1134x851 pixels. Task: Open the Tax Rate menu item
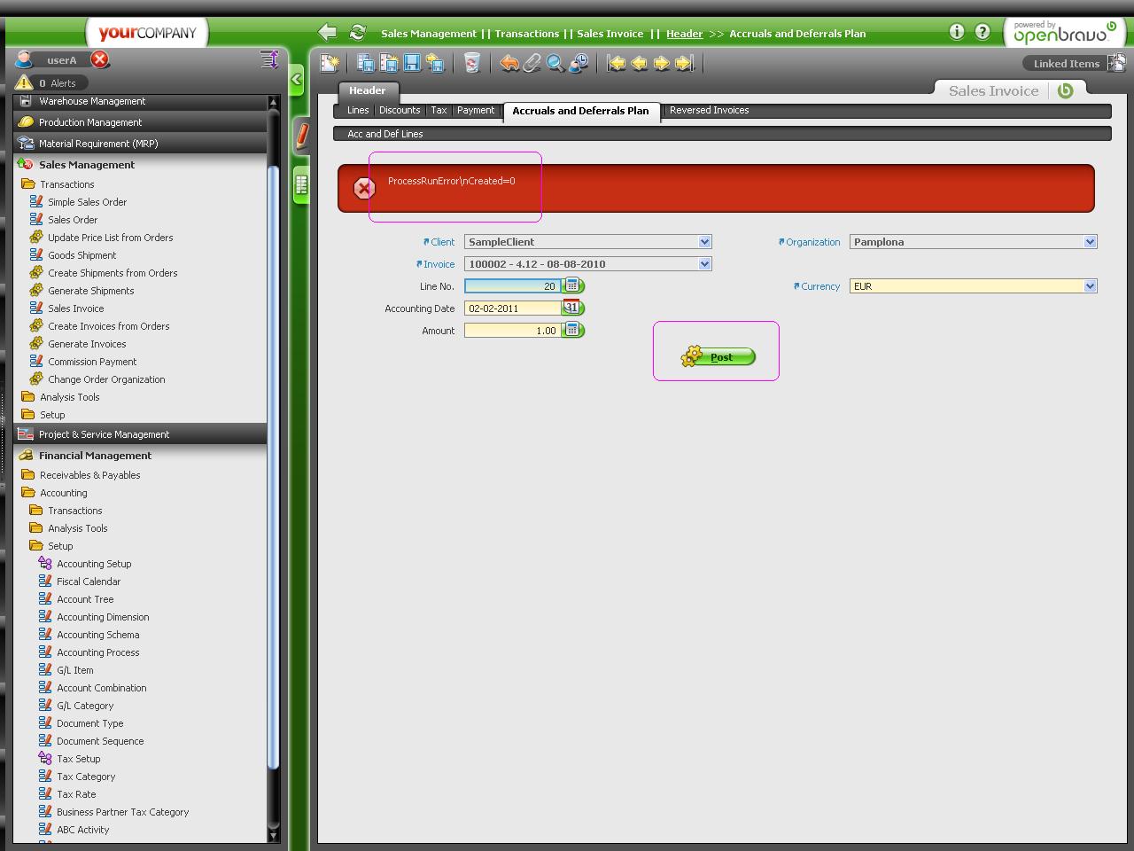pos(76,794)
